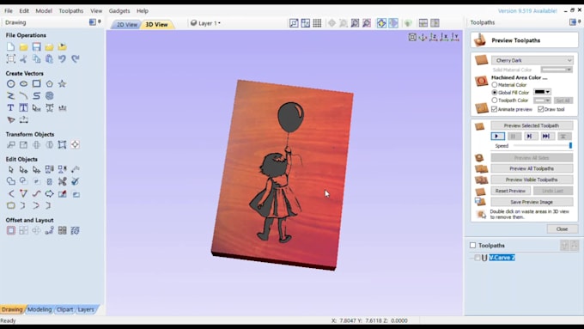
Task: View the model down the Z axis
Action: pos(434,37)
